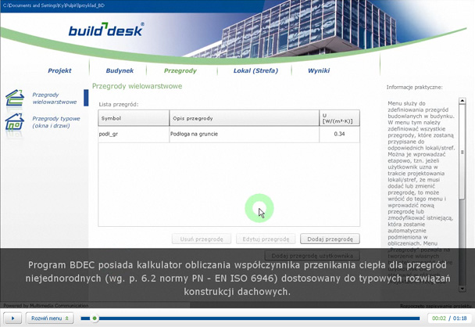Image resolution: width=475 pixels, height=327 pixels.
Task: Click the Dodaj przegrodę button
Action: tap(330, 239)
